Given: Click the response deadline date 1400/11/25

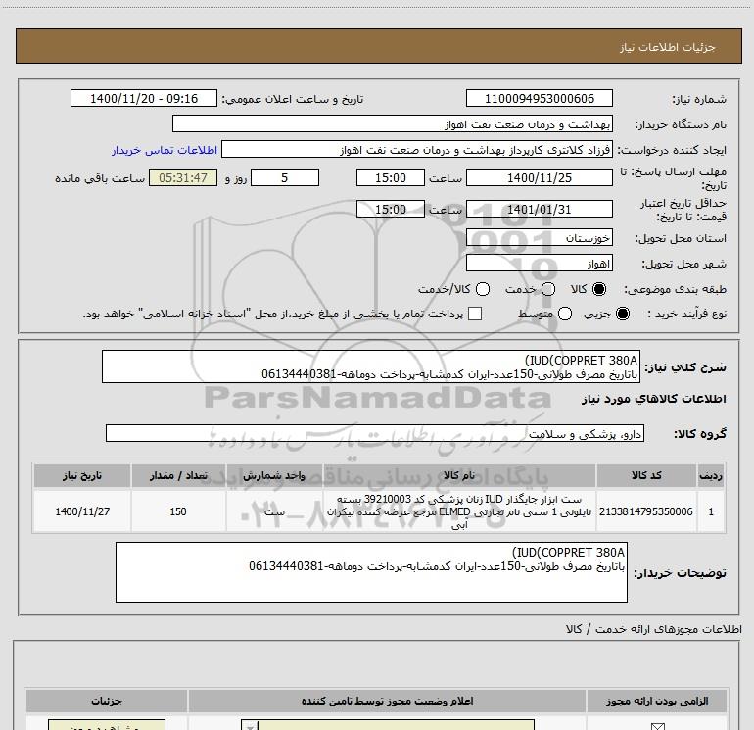Looking at the screenshot, I should tap(539, 177).
